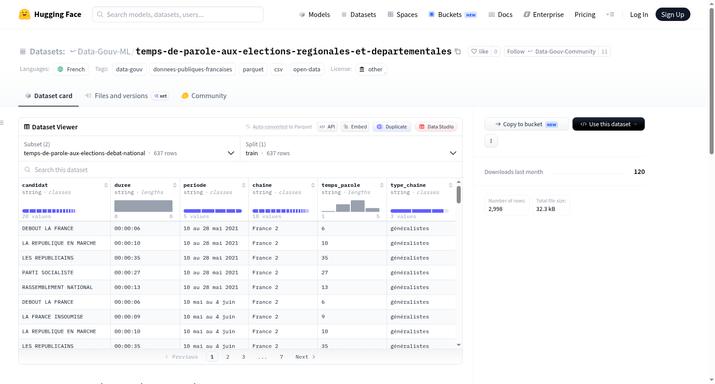Open the Pricing page
Image resolution: width=715 pixels, height=384 pixels.
pyautogui.click(x=585, y=14)
